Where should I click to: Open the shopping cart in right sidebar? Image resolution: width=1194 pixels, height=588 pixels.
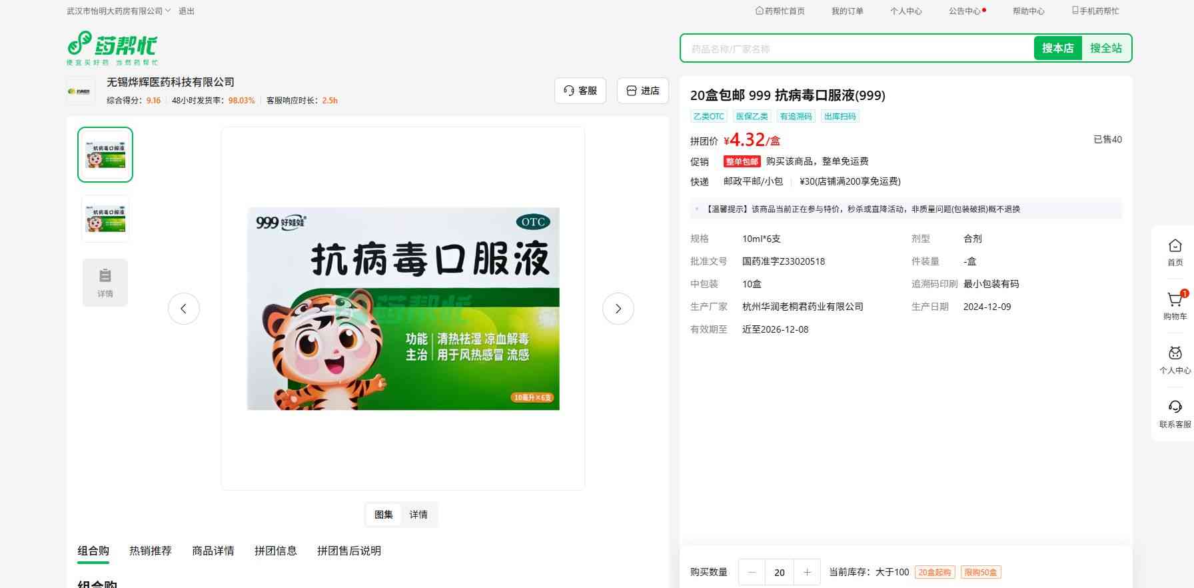pyautogui.click(x=1175, y=301)
